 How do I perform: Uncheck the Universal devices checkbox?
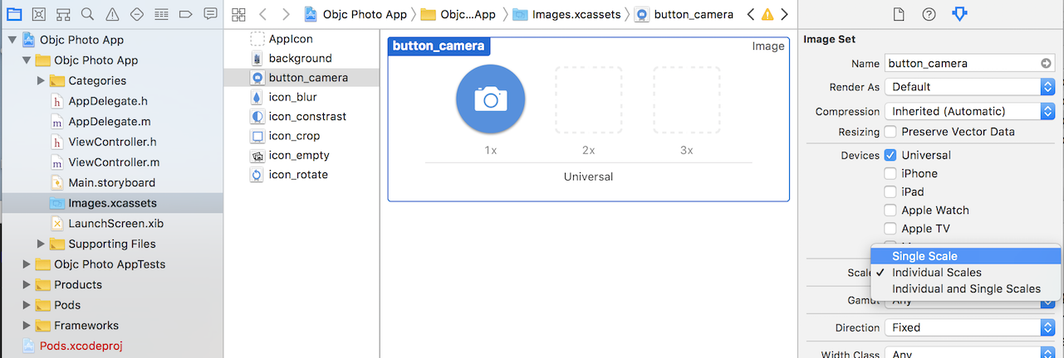pyautogui.click(x=890, y=155)
